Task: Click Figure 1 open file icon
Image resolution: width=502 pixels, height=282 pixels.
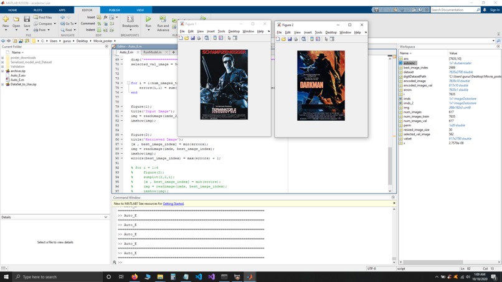Action: (187, 38)
